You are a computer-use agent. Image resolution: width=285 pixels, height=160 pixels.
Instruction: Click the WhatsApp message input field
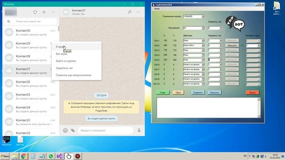coord(106,130)
